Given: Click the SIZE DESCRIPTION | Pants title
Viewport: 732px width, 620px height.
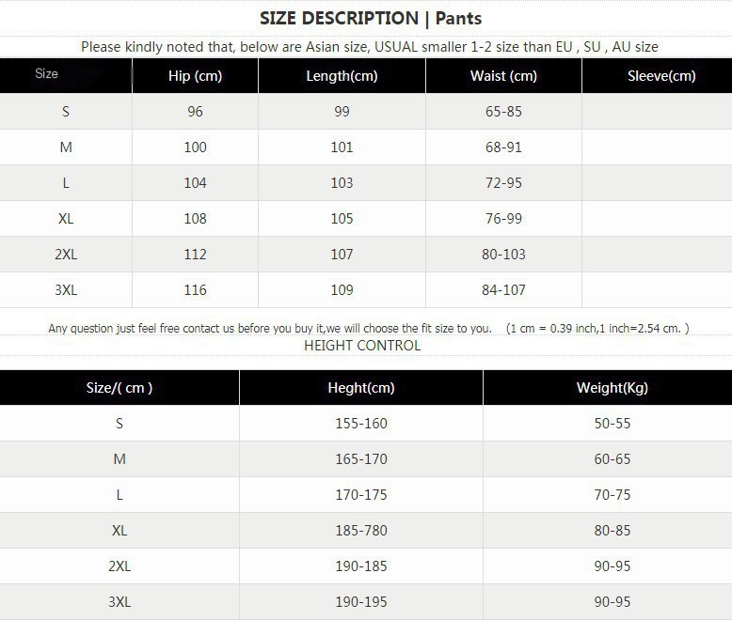Looking at the screenshot, I should [370, 18].
